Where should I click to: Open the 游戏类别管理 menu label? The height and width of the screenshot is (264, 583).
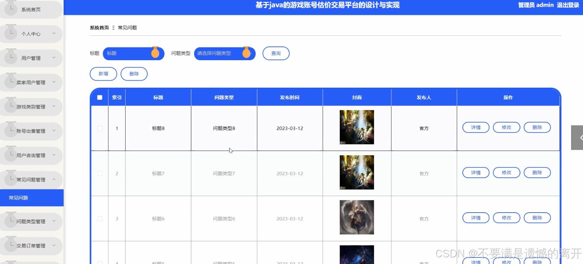pyautogui.click(x=31, y=107)
